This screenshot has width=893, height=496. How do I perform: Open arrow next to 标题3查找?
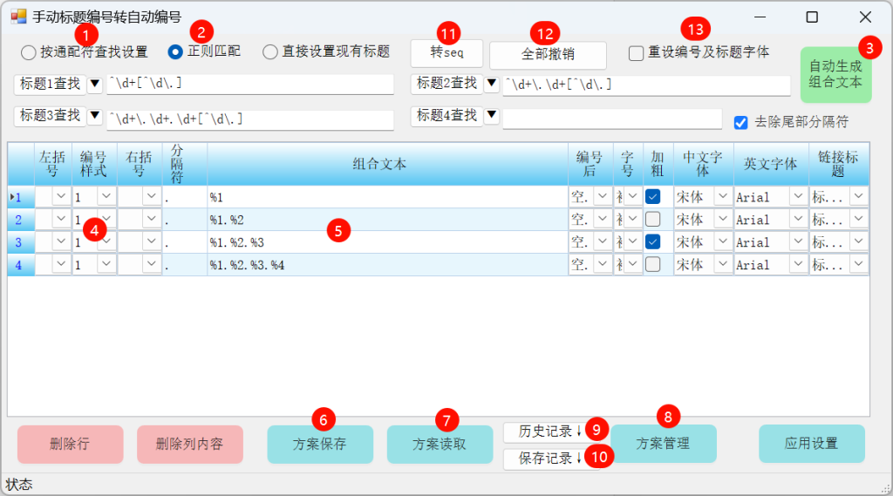point(94,116)
